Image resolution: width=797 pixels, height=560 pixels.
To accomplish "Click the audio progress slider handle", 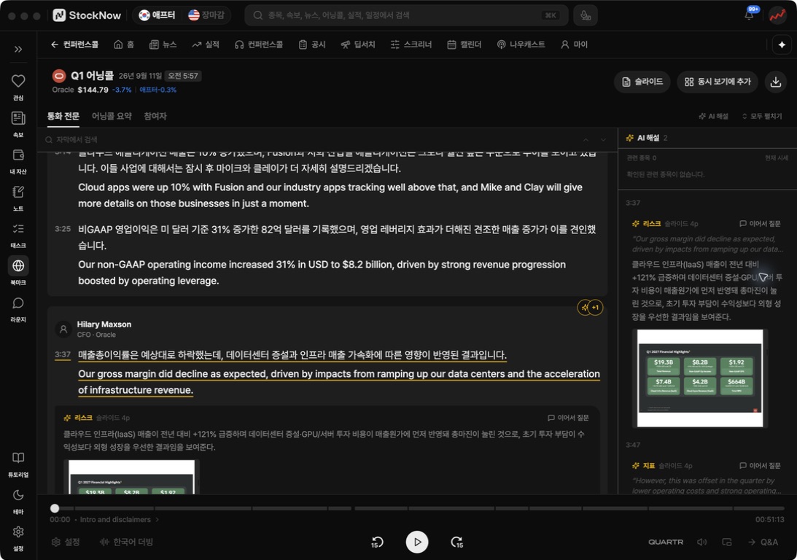I will pos(55,508).
